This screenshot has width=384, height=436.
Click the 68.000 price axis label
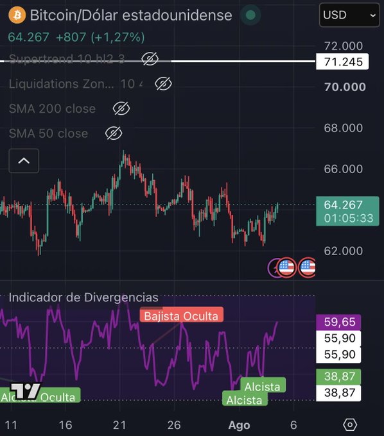344,128
